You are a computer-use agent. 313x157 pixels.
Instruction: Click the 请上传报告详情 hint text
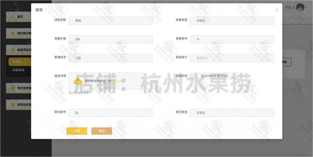(79, 93)
